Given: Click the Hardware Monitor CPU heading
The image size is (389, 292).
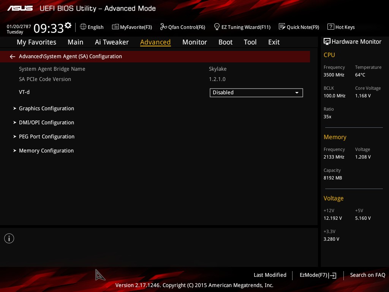Looking at the screenshot, I should pyautogui.click(x=329, y=55).
